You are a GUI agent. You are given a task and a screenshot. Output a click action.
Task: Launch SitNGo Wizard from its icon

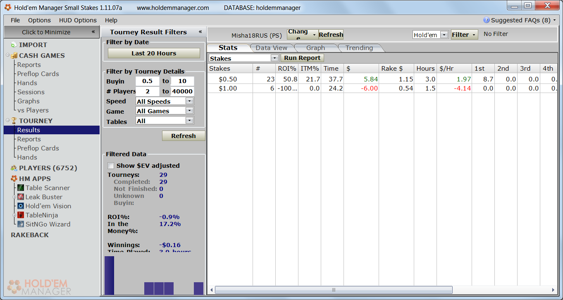[x=21, y=224]
